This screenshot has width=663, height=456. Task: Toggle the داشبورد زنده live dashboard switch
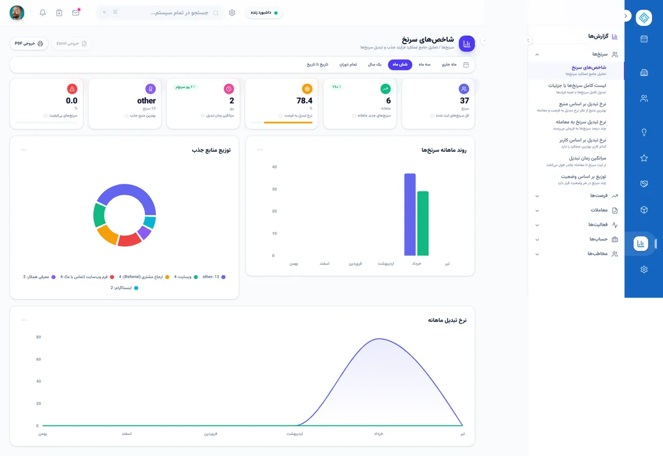264,13
